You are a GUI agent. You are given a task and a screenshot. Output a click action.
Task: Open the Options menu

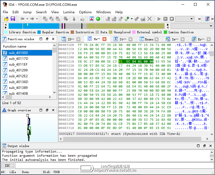(x=85, y=12)
